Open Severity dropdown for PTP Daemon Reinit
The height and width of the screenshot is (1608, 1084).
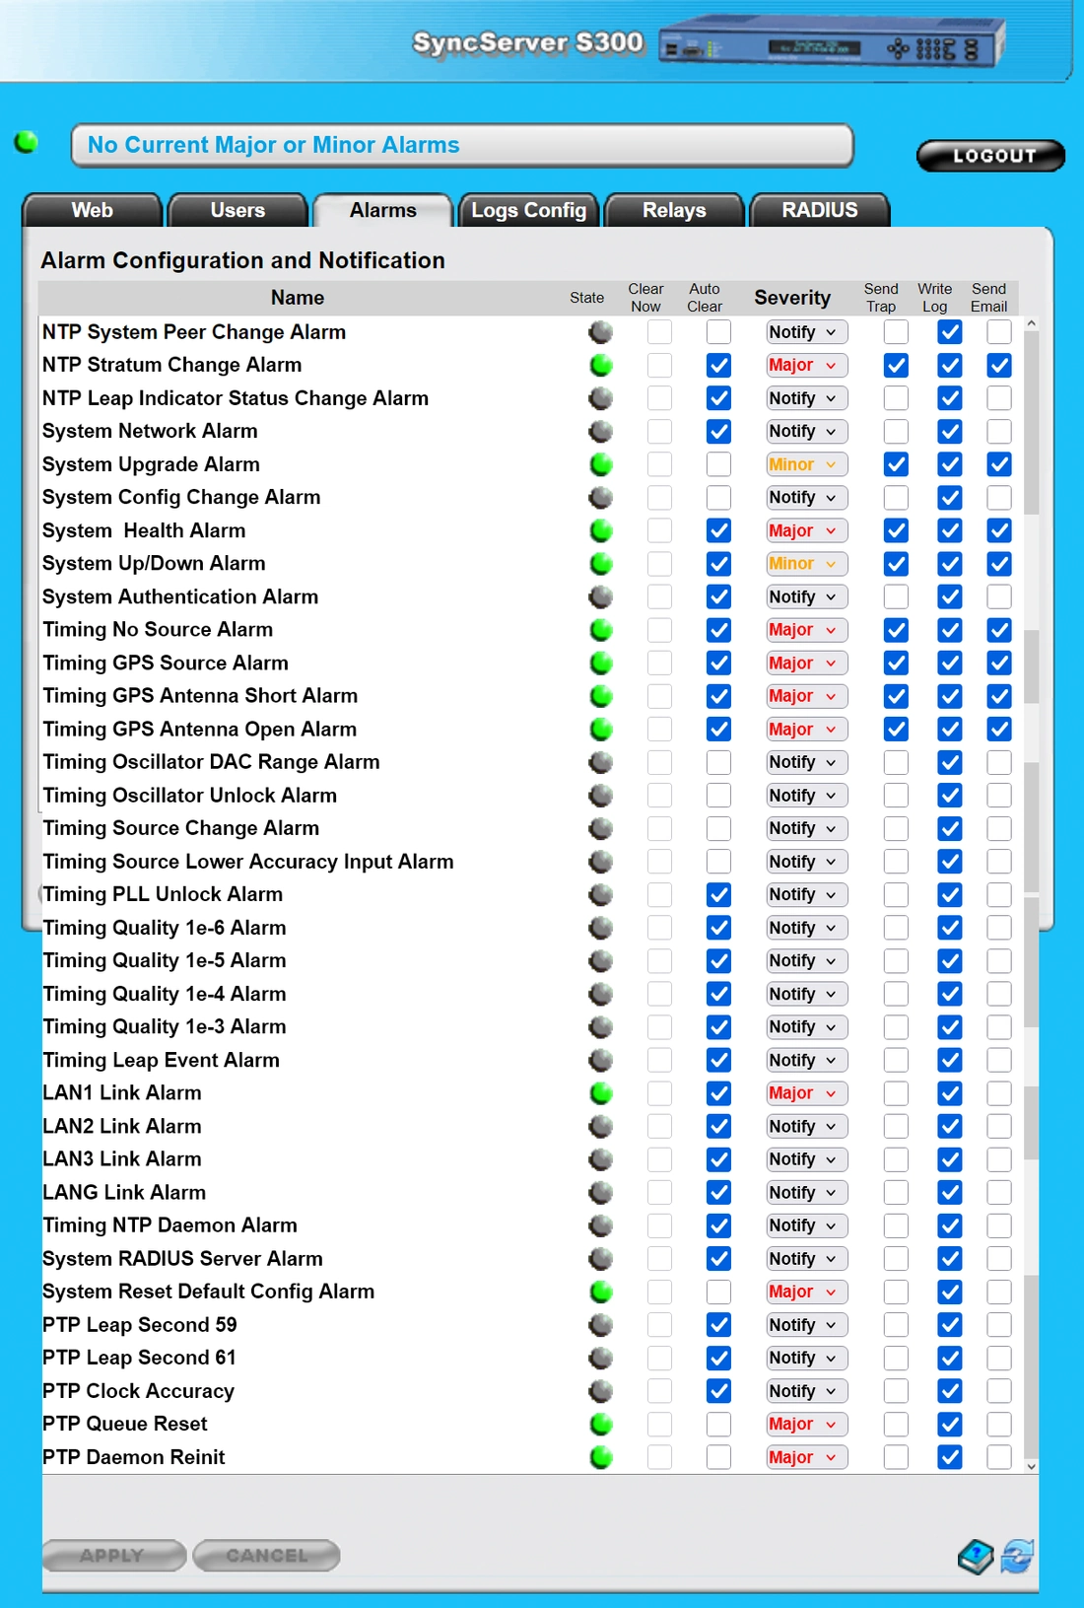(806, 1457)
